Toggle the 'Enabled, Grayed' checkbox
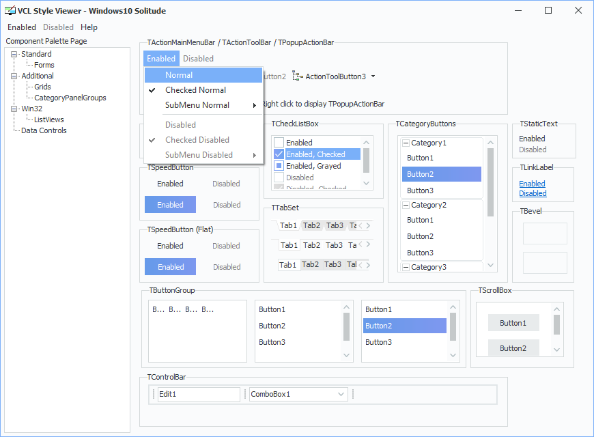The height and width of the screenshot is (437, 594). point(279,166)
